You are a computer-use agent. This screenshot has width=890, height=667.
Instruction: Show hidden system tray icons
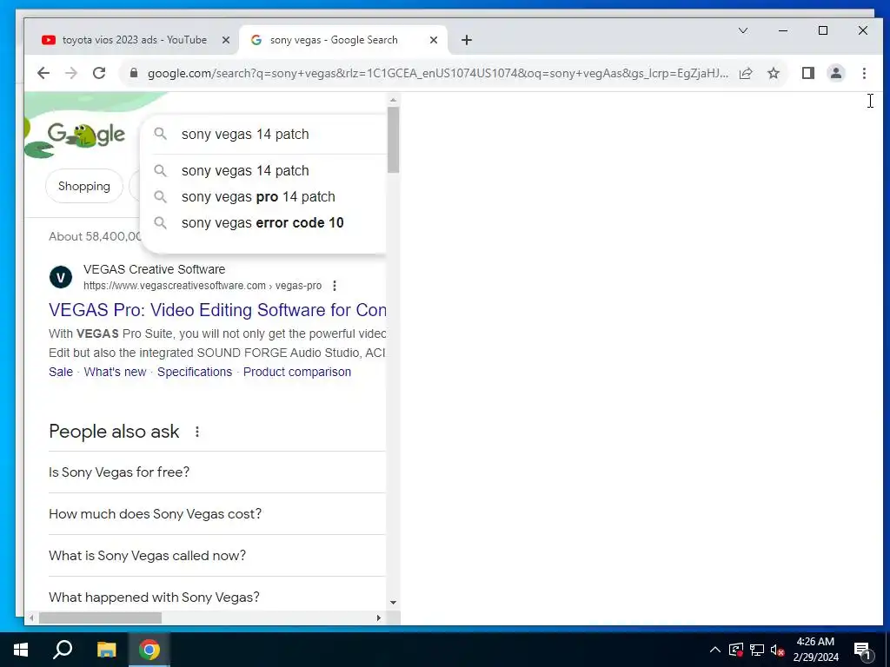coord(715,650)
